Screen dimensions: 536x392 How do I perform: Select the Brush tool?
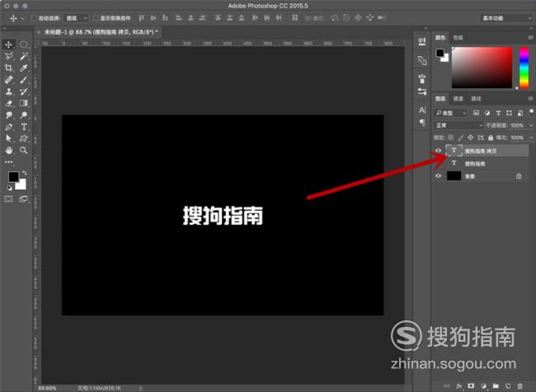[24, 80]
